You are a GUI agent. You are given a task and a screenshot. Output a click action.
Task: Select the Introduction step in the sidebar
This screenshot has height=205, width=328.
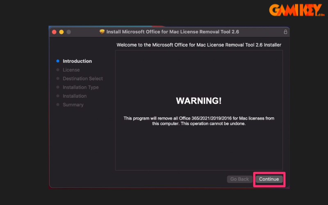pos(77,61)
